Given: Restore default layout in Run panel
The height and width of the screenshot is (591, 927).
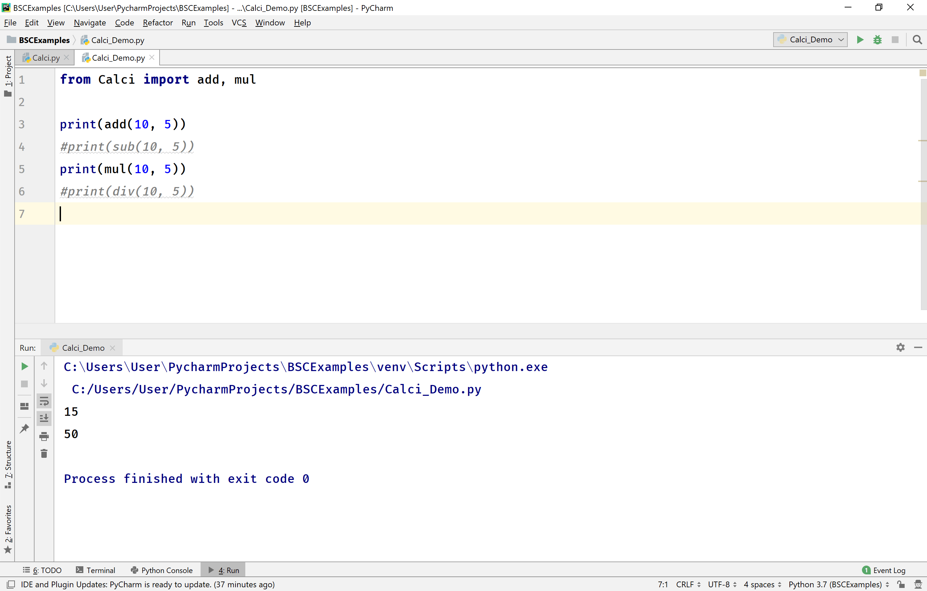Looking at the screenshot, I should pos(24,405).
